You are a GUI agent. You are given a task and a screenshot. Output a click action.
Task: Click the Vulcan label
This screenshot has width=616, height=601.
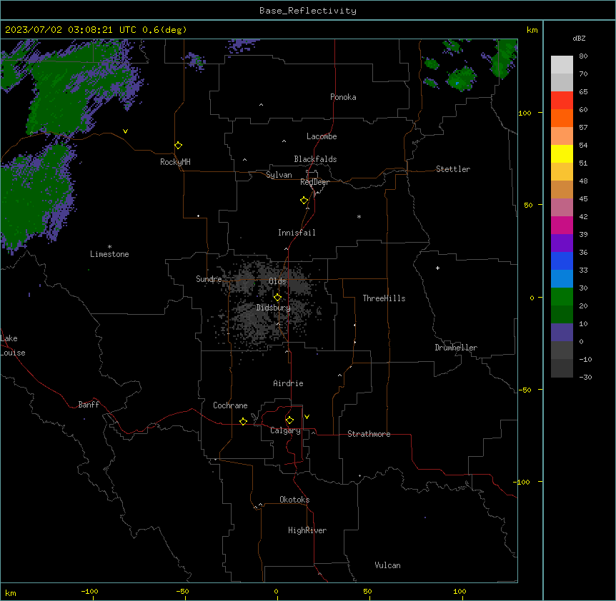click(x=387, y=565)
